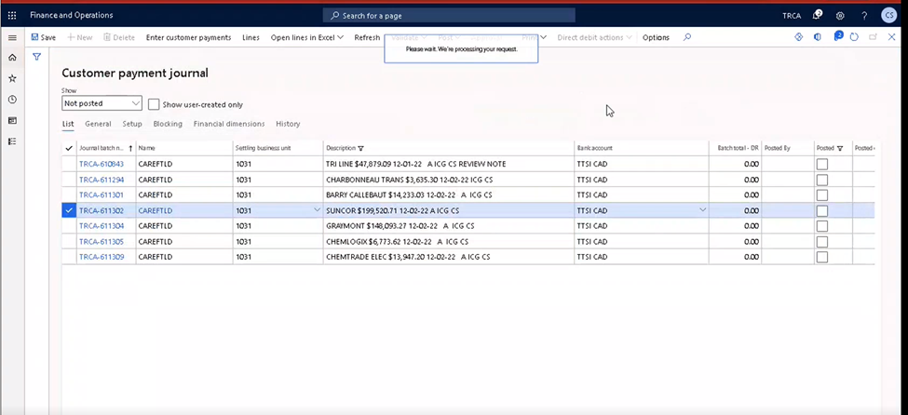Open the Show 'Not posted' dropdown
This screenshot has width=908, height=415.
tap(102, 103)
